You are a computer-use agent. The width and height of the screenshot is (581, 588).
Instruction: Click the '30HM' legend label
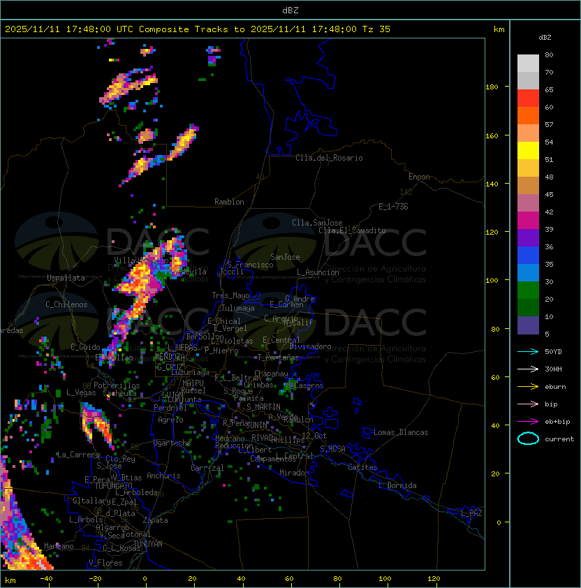coord(553,369)
